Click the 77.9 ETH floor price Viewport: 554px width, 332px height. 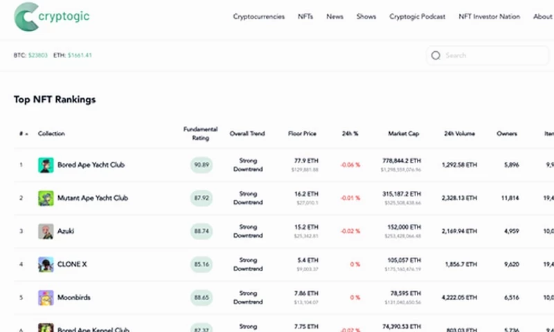tap(306, 161)
